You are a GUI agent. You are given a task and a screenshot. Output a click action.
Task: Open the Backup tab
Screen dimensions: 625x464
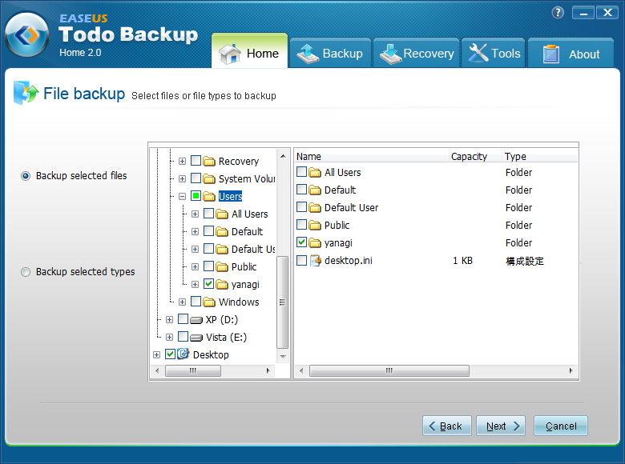(330, 53)
